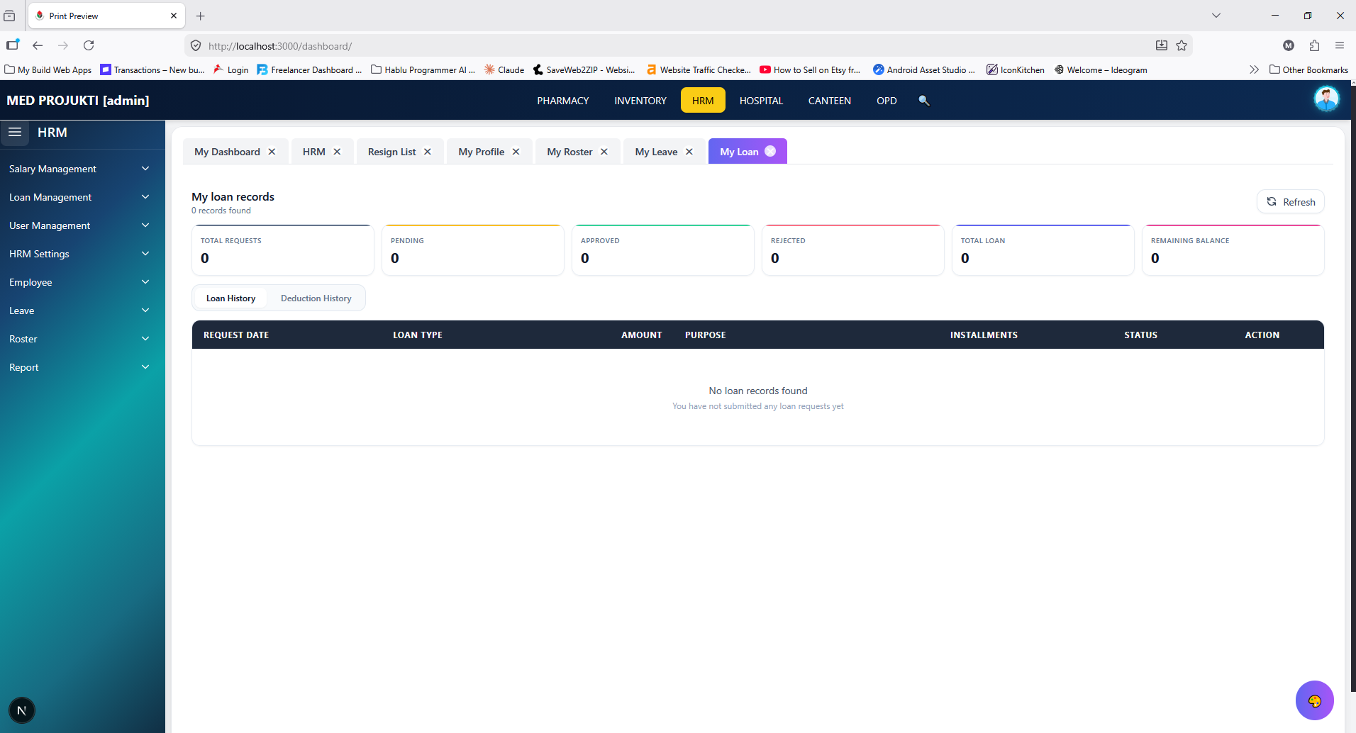
Task: Click the black N badge icon
Action: (22, 710)
